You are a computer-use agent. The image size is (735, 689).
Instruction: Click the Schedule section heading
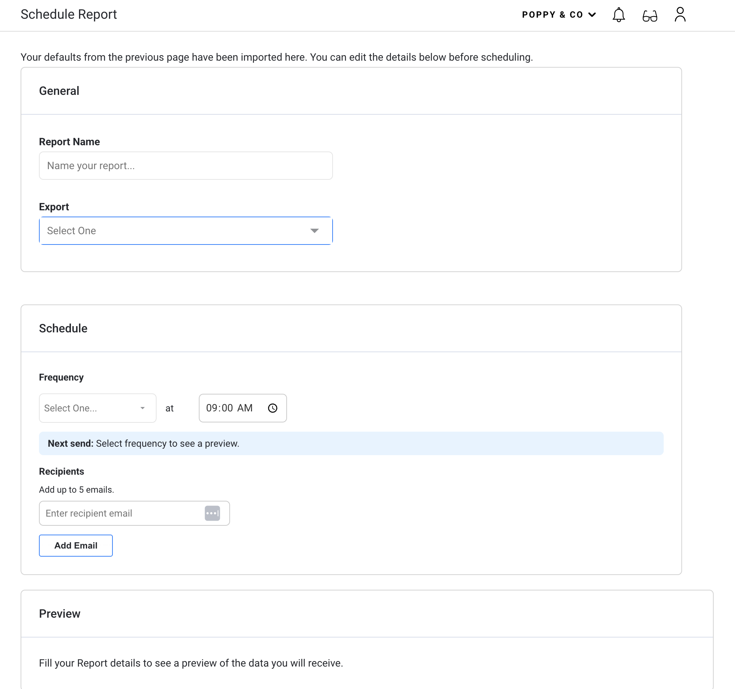click(x=63, y=328)
